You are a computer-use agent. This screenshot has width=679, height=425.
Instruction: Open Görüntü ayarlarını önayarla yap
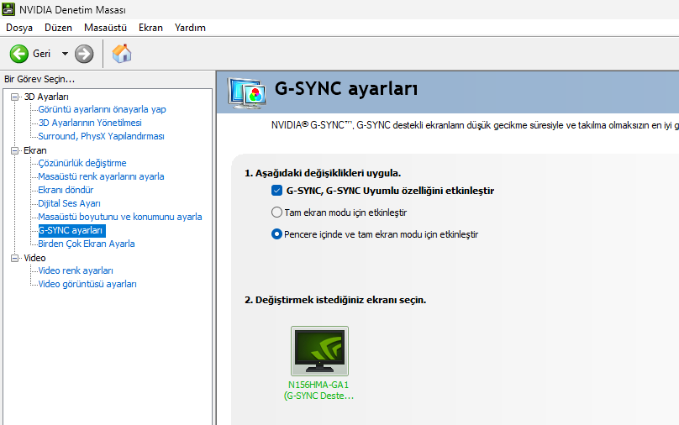click(102, 109)
